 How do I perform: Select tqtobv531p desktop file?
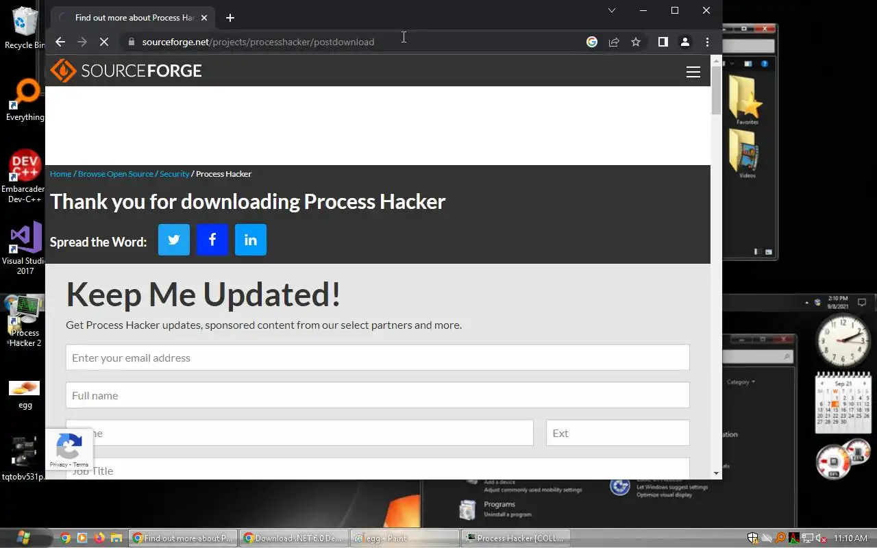click(25, 459)
